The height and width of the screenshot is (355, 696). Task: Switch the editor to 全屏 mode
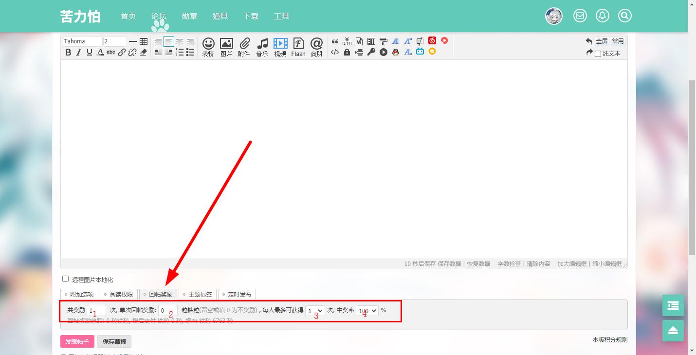(602, 41)
